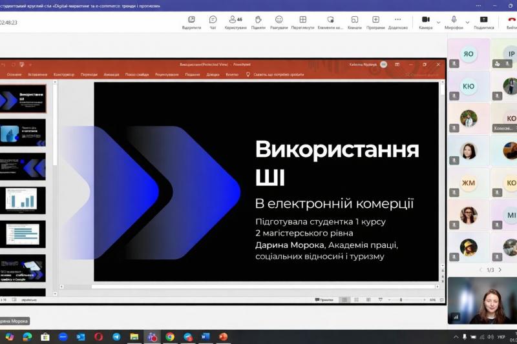Open the Apps button in meeting toolbar
The image size is (517, 344).
[375, 22]
